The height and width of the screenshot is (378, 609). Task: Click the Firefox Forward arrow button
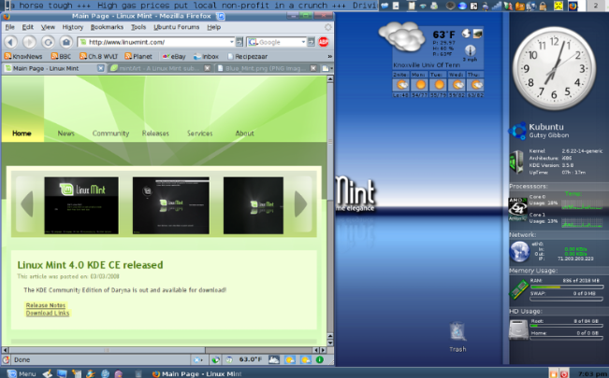pyautogui.click(x=29, y=42)
